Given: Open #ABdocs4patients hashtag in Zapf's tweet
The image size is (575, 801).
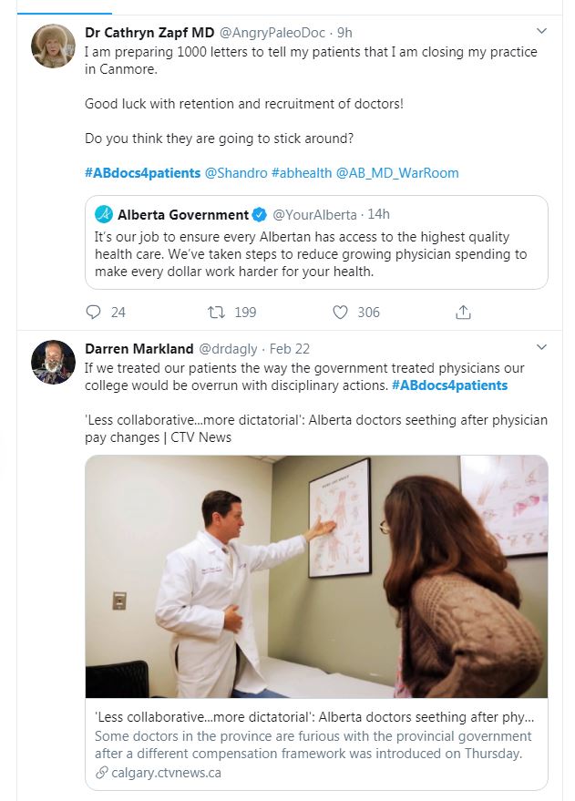Looking at the screenshot, I should pos(142,172).
